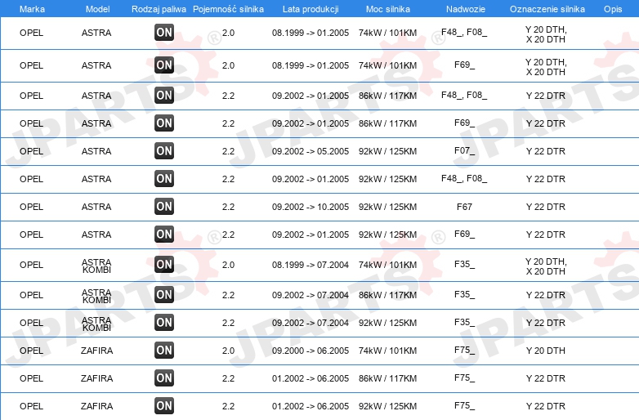This screenshot has height=420, width=639.
Task: Select ON icon for Astra 2.2 86kW F69_
Action: pos(164,123)
